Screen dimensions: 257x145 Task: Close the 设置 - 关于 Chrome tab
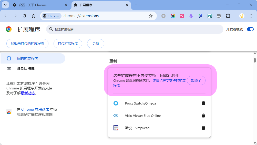(66, 5)
